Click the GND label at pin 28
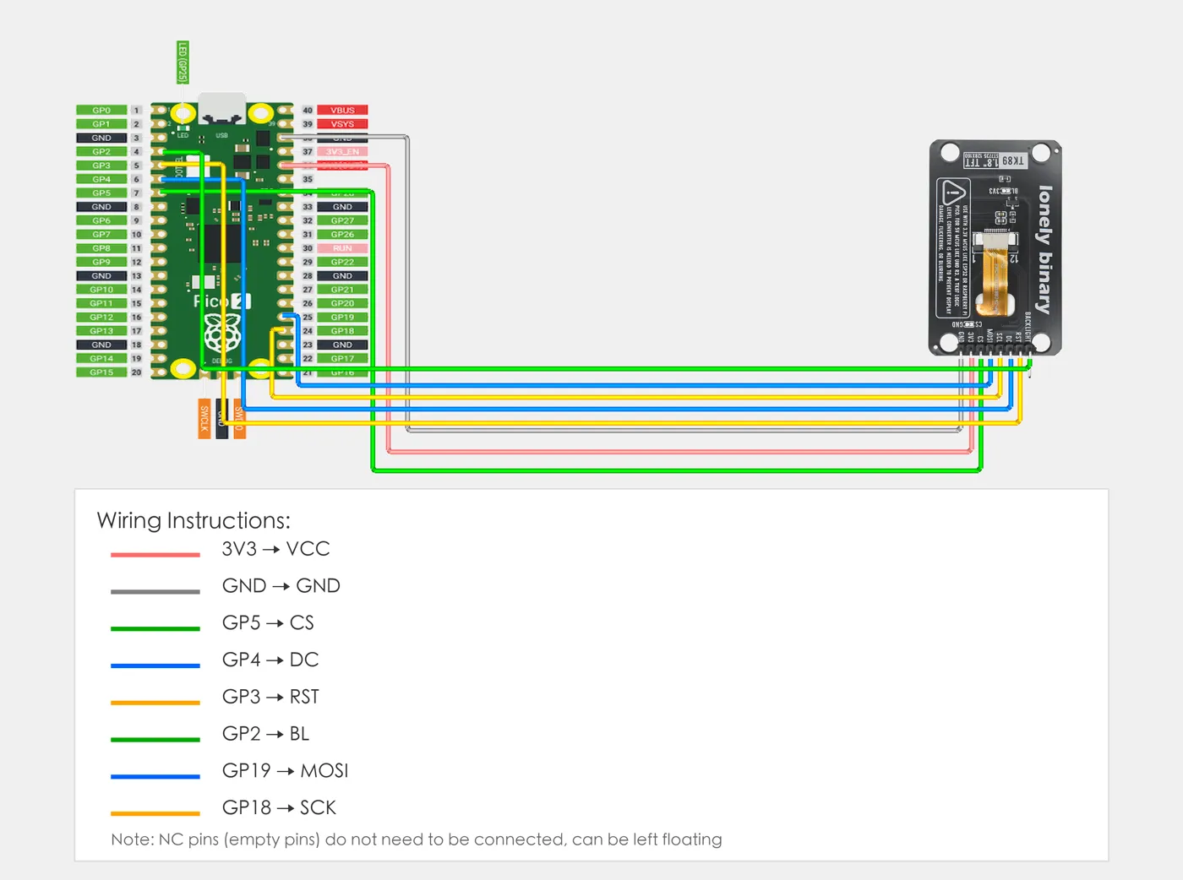Screen dimensions: 1183x880 click(x=342, y=276)
